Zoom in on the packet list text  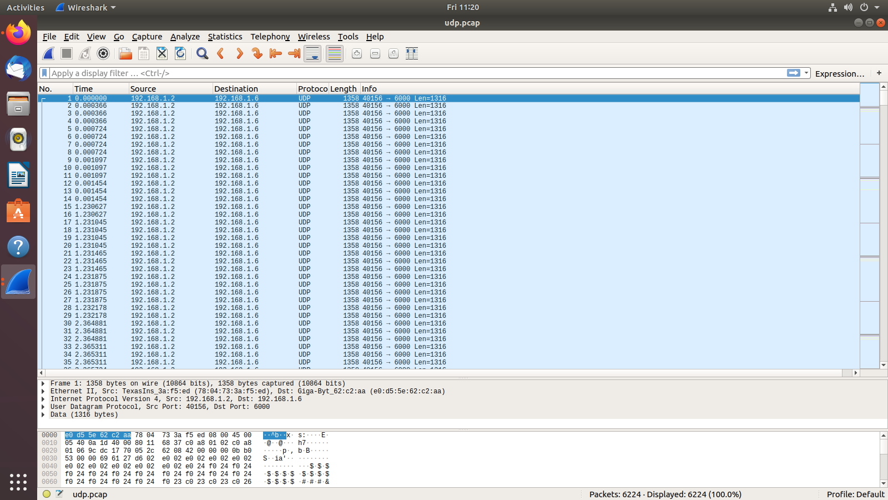[x=356, y=53]
